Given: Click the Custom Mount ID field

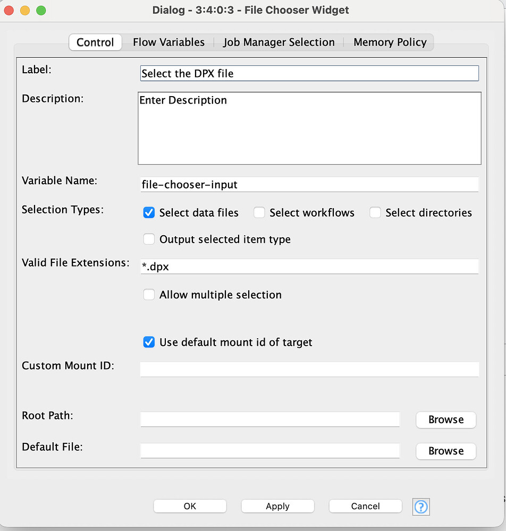Looking at the screenshot, I should coord(309,369).
